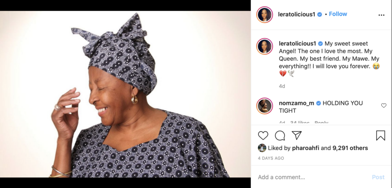392x188 pixels.
Task: Open nomzamo_m's profile avatar
Action: click(265, 106)
